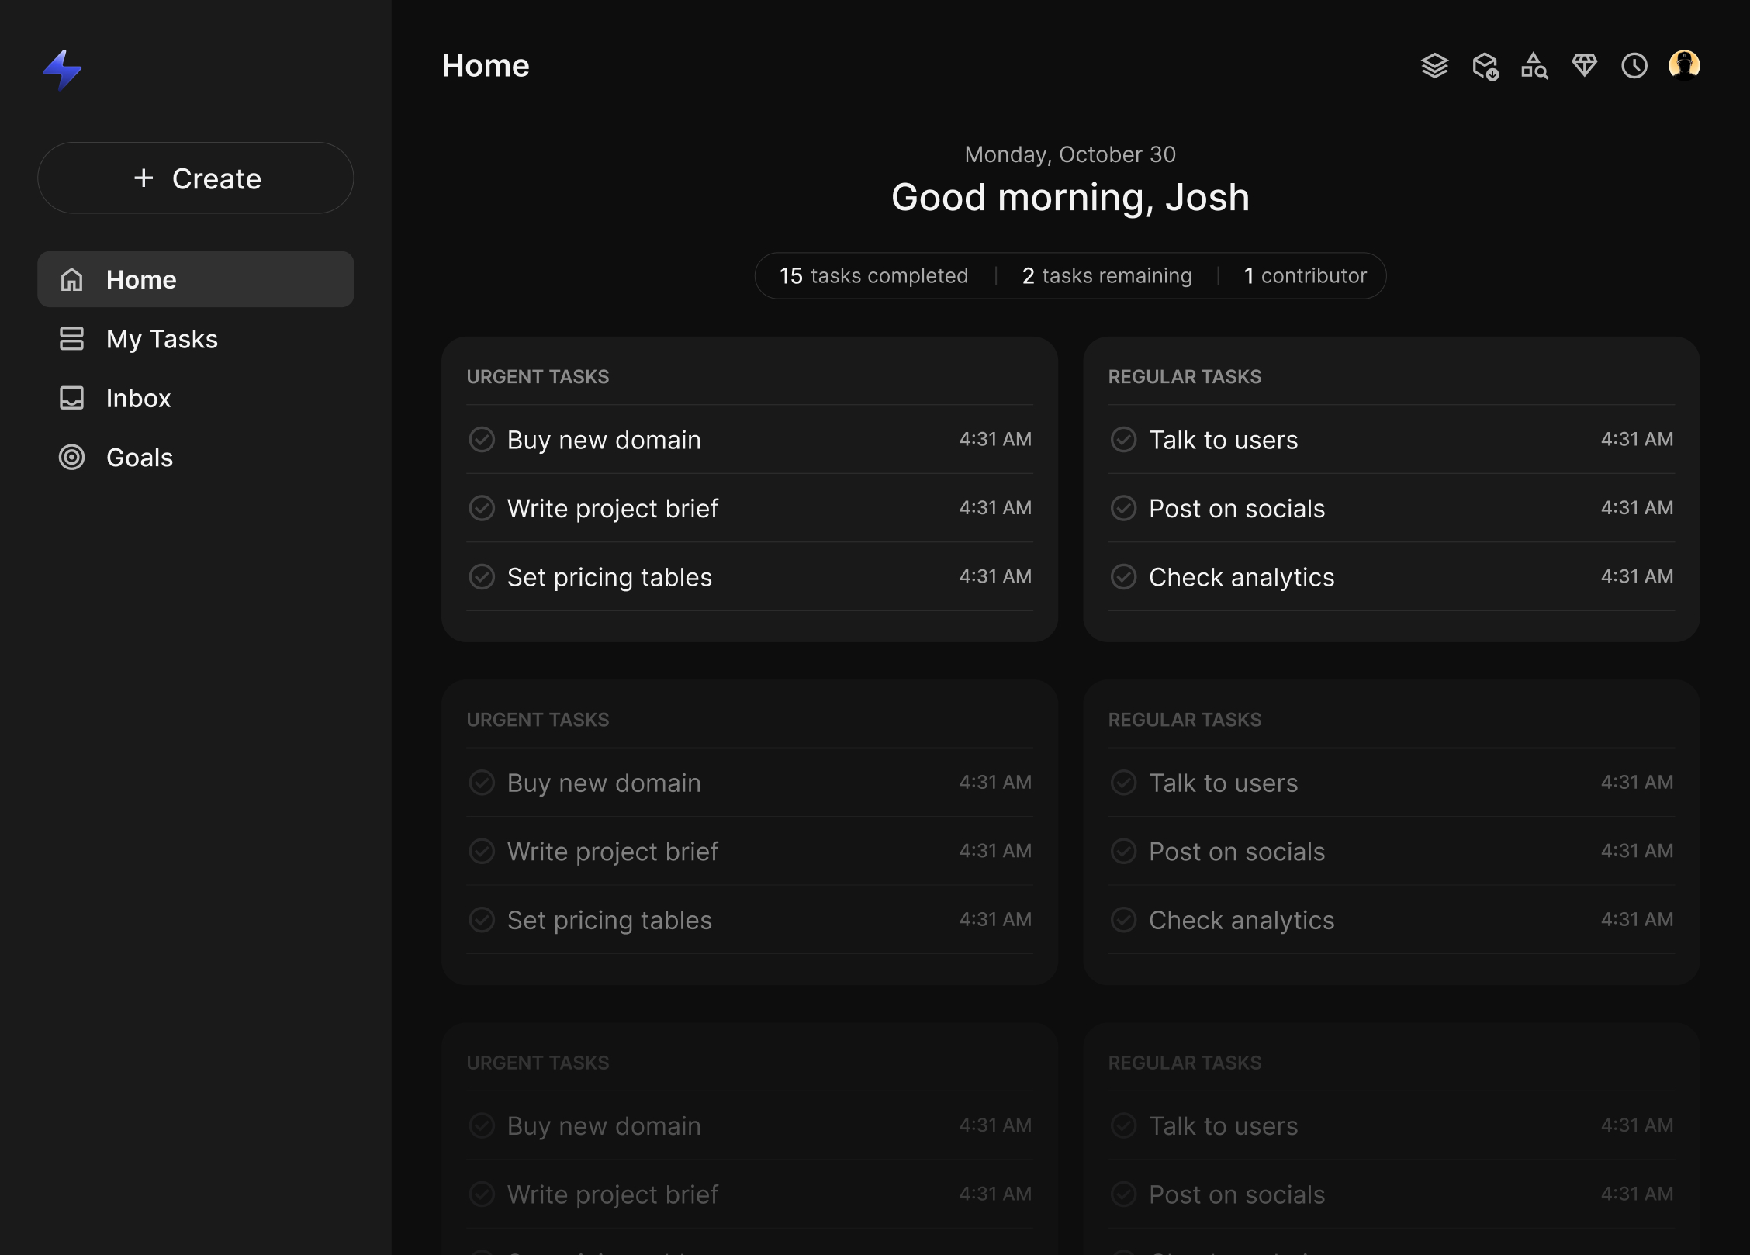Go to My Tasks in sidebar
The image size is (1750, 1255).
coord(161,339)
